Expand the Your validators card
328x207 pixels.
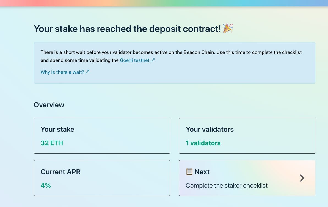click(x=247, y=135)
